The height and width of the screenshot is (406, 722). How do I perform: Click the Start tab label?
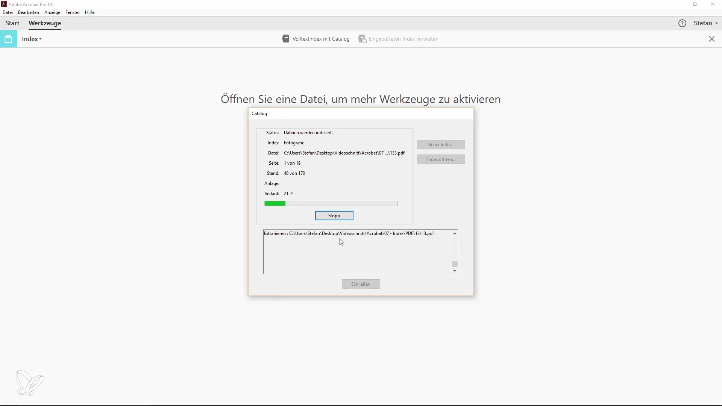(x=12, y=23)
